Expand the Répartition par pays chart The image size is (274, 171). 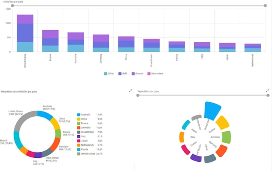pyautogui.click(x=268, y=91)
